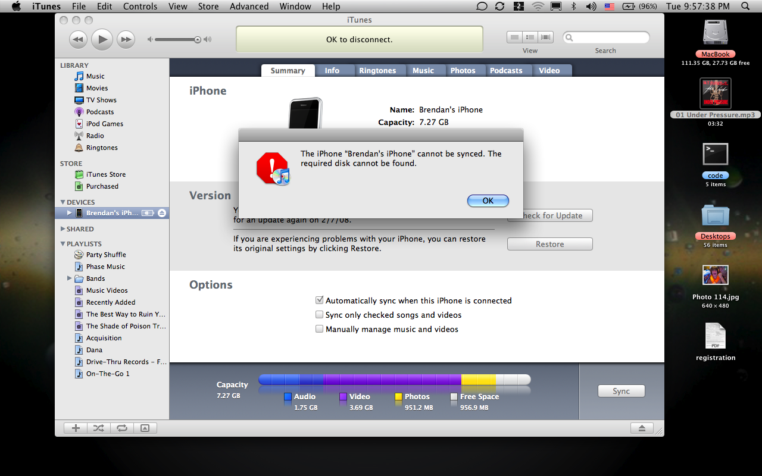
Task: Open the iTunes Store
Action: [100, 174]
